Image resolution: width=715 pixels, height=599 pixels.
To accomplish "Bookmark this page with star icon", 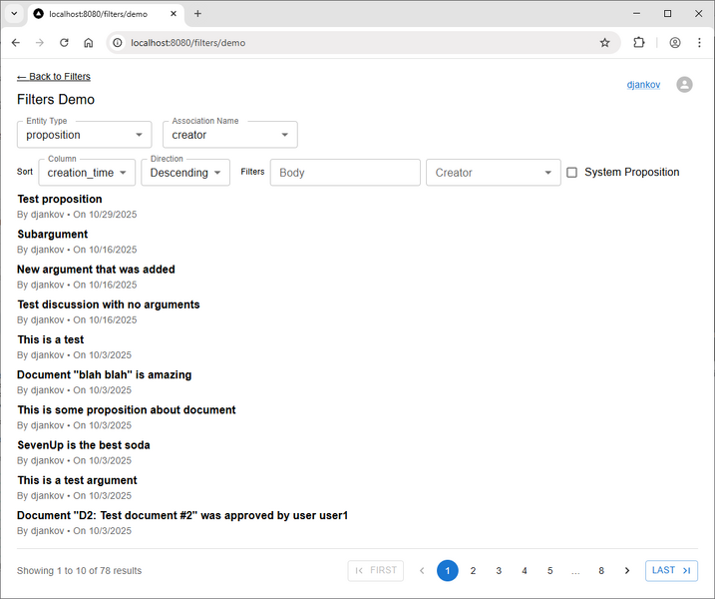I will click(x=604, y=43).
